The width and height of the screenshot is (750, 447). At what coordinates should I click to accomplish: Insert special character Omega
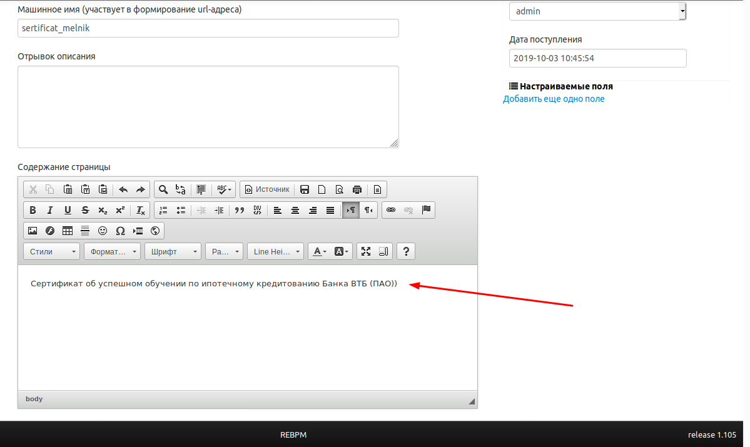[120, 231]
